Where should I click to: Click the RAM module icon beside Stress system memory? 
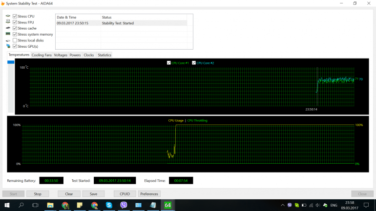tap(8, 34)
